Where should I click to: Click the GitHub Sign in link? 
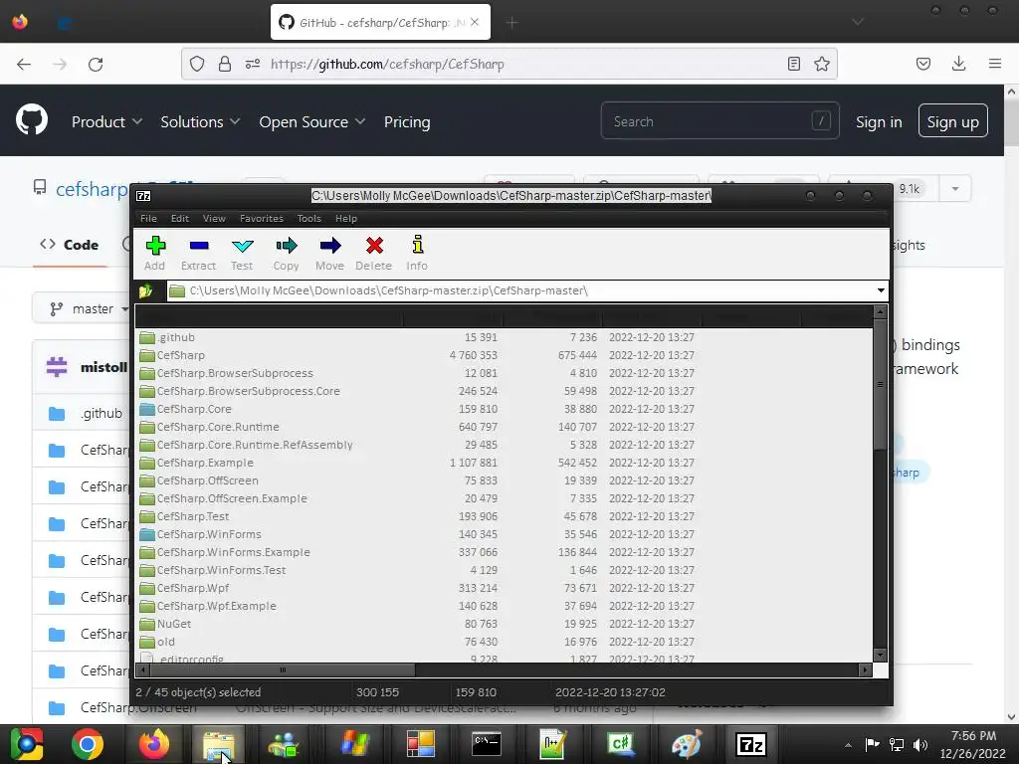click(x=879, y=121)
